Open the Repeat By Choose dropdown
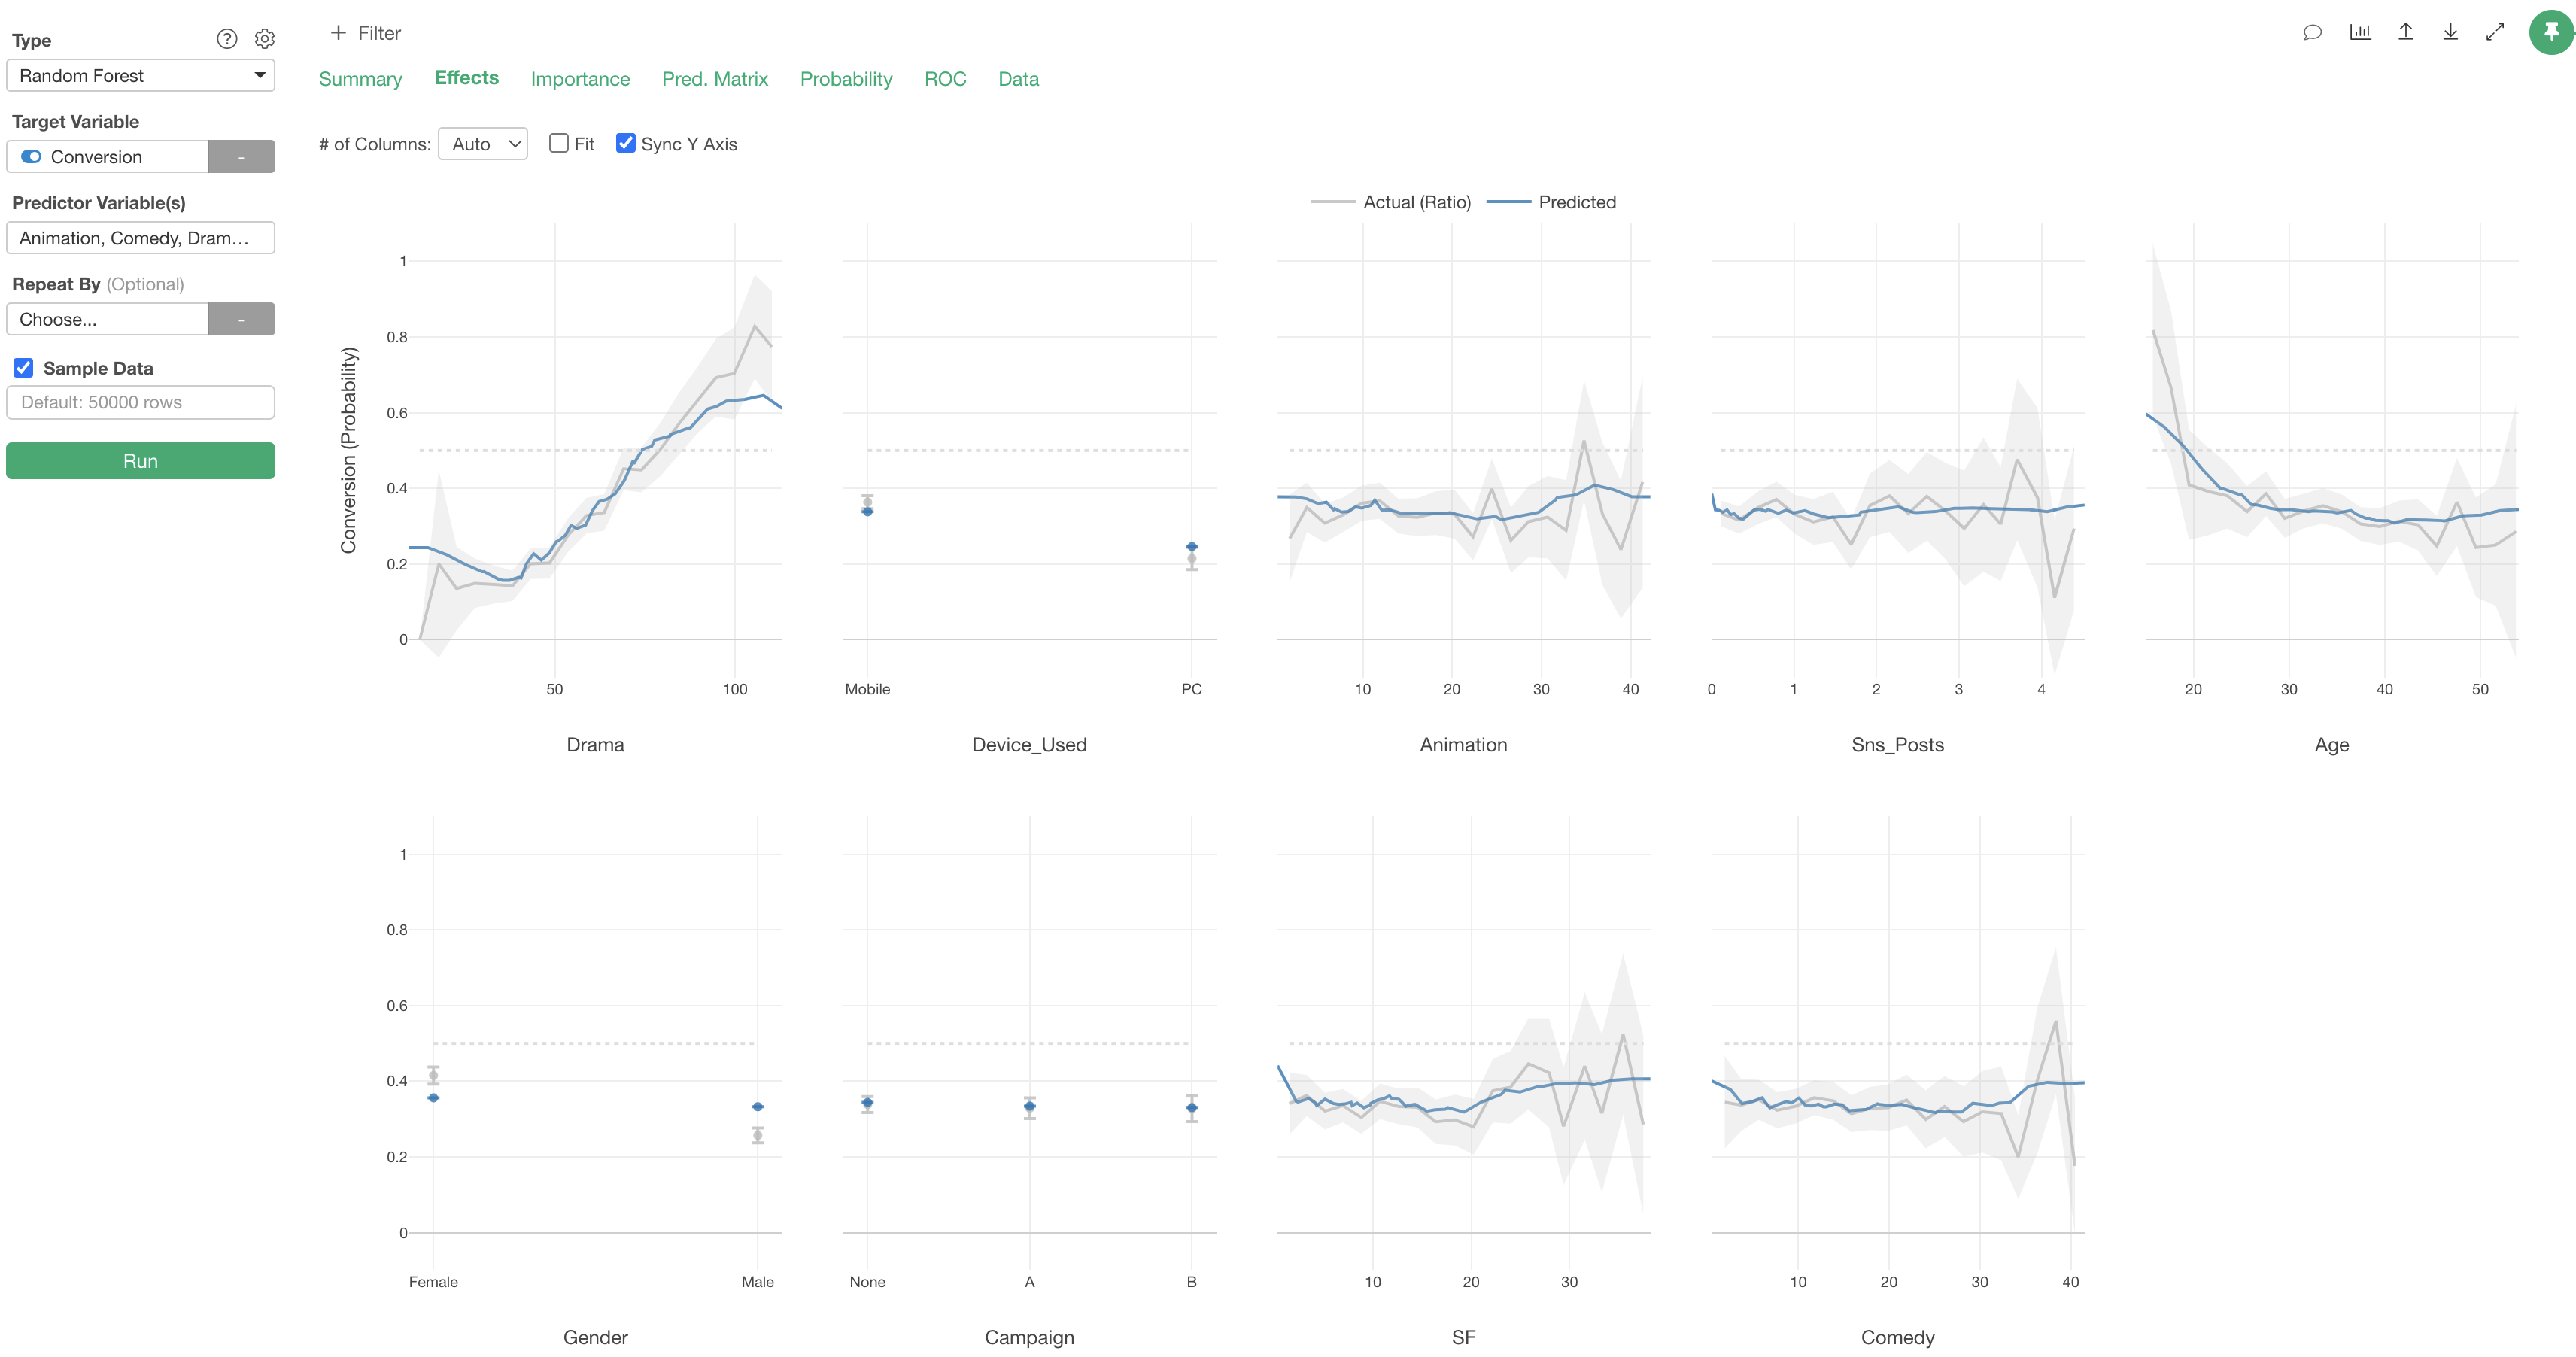 click(x=107, y=319)
